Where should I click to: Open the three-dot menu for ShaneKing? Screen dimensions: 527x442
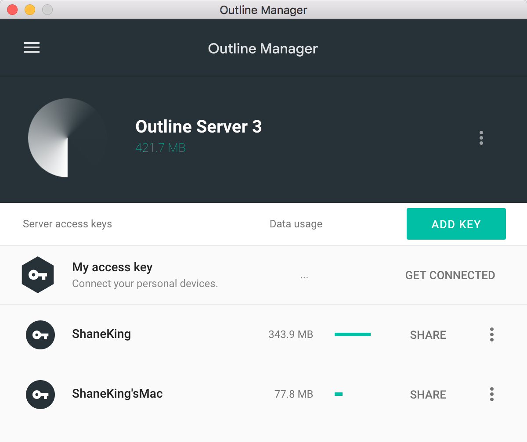pos(492,334)
